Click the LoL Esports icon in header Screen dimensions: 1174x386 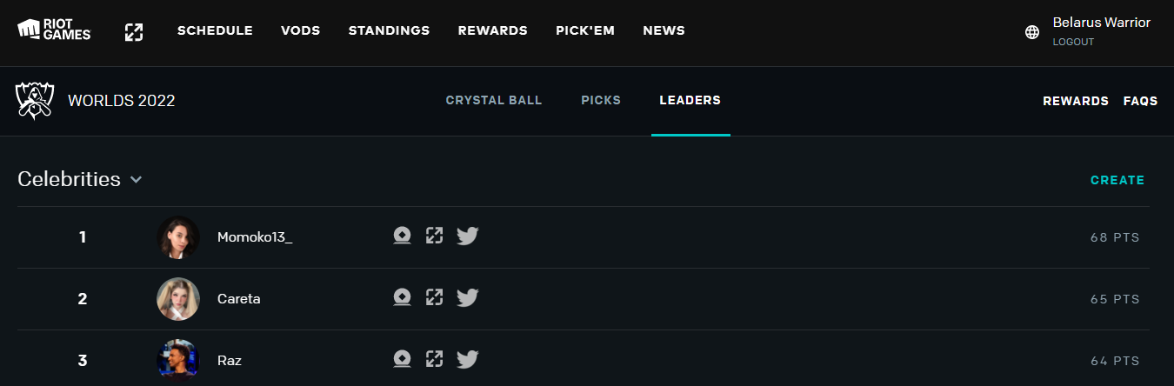(x=133, y=32)
